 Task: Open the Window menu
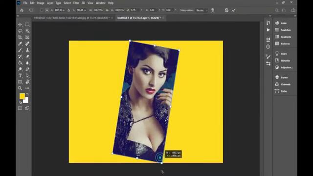tap(100, 3)
